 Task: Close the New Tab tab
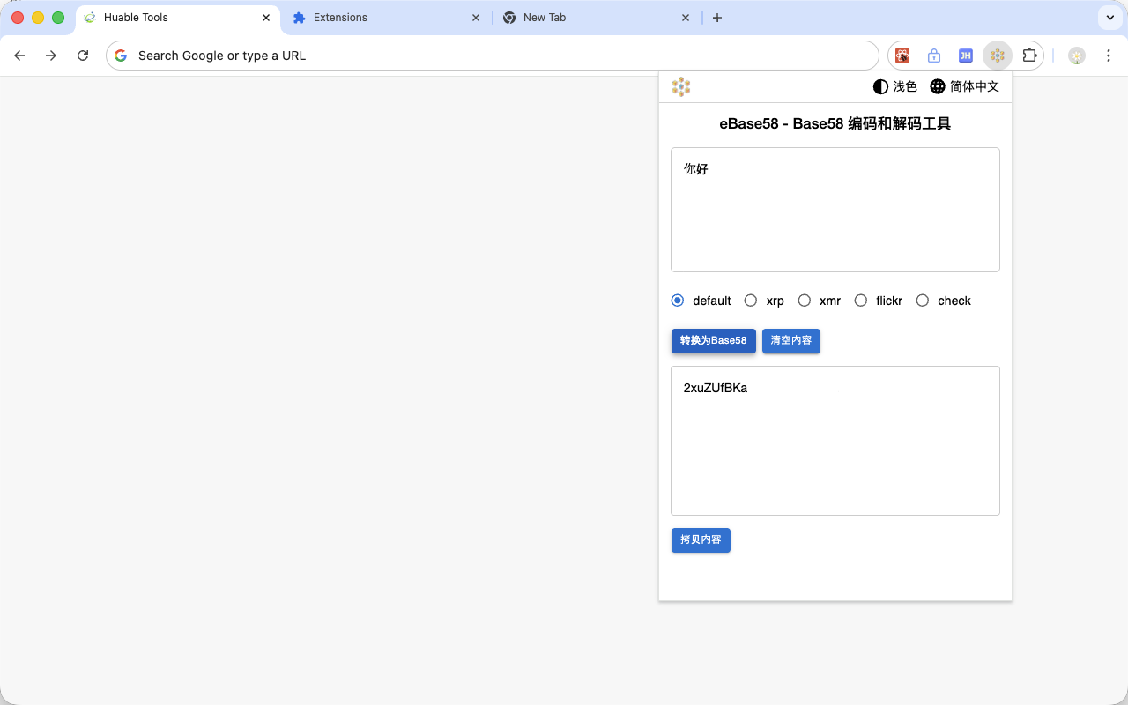point(686,18)
